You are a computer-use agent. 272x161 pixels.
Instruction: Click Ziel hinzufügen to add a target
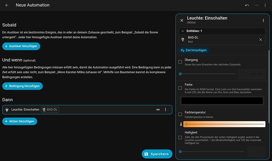point(194,50)
